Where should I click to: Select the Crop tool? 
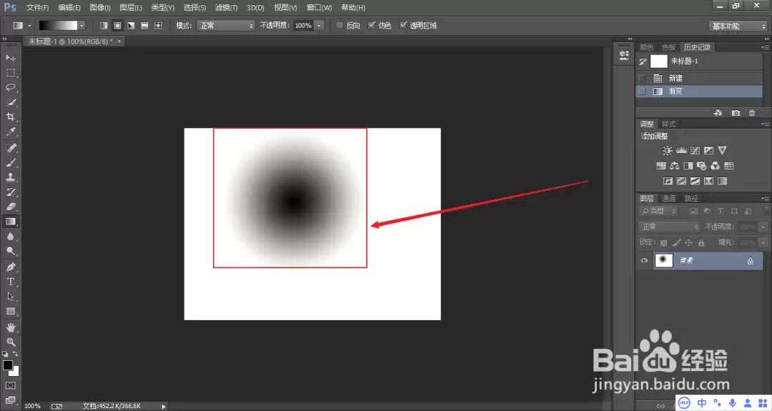[11, 117]
